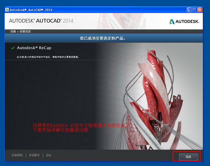This screenshot has width=210, height=166.
Task: Open the 安装帮助 link
Action: (x=17, y=155)
